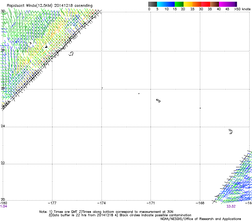Image resolution: width=252 pixels, height=221 pixels.
Task: Click longitude label '-174'
Action: tap(101, 203)
